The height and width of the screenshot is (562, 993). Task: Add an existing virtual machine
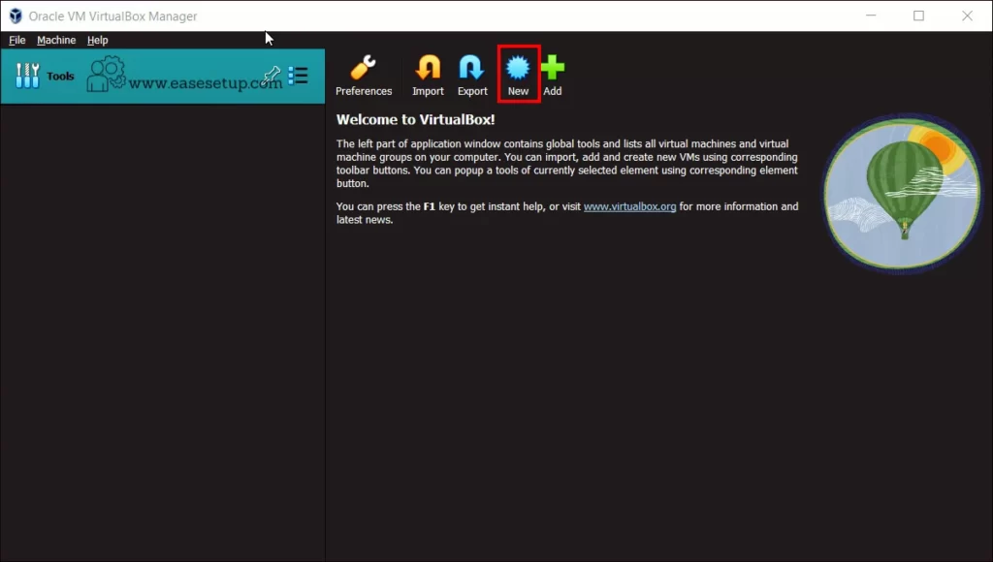pos(552,76)
